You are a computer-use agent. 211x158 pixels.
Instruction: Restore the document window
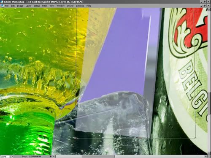pyautogui.click(x=205, y=5)
